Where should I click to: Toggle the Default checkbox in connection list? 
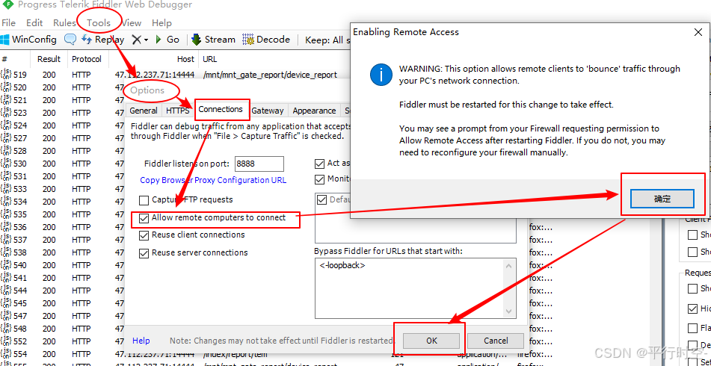(322, 199)
